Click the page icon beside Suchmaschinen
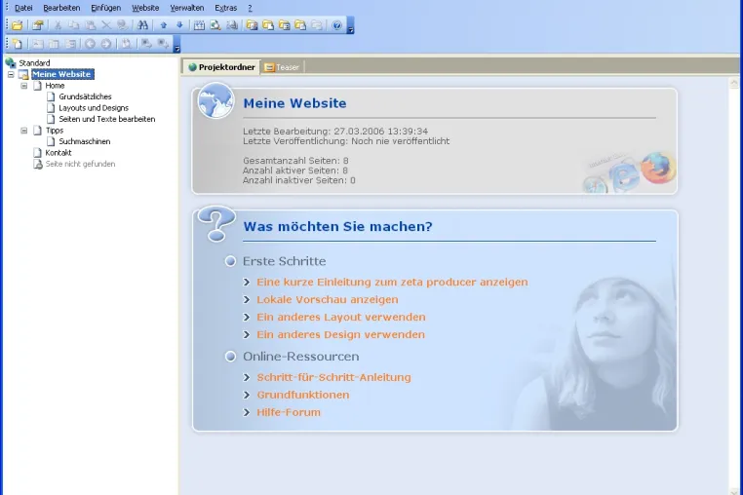The width and height of the screenshot is (743, 495). pos(51,141)
